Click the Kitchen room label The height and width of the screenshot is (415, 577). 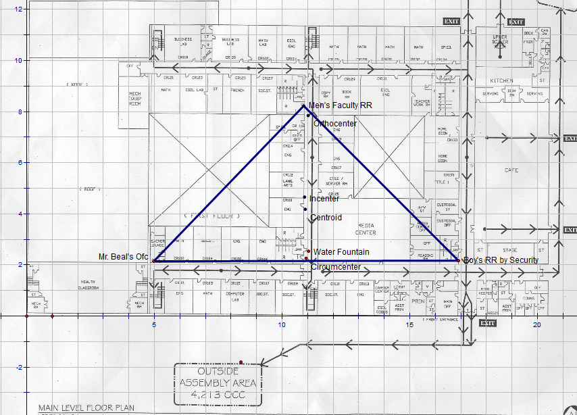click(x=501, y=81)
